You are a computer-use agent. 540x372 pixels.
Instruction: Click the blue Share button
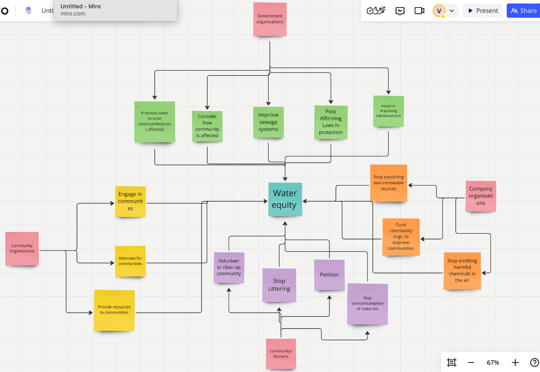tap(524, 11)
